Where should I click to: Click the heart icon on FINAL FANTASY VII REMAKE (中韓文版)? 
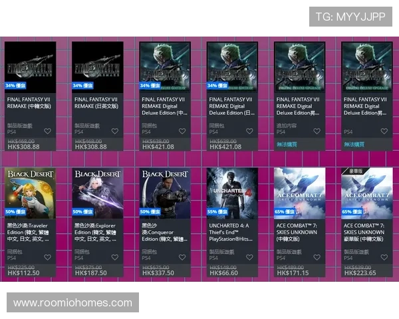coord(47,132)
